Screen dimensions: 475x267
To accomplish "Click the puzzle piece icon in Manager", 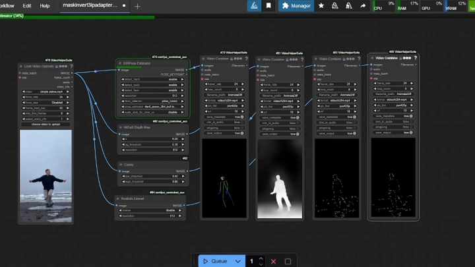I will tap(285, 6).
